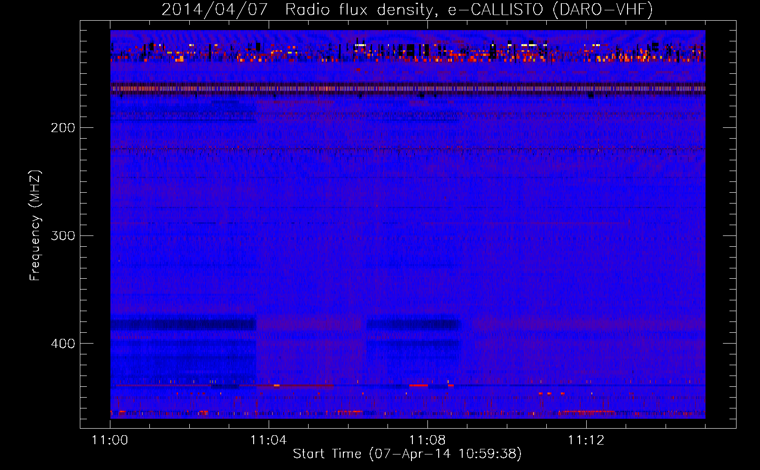Click the 'Start Time (07-Apr-14 10:59:38)' label
The height and width of the screenshot is (470, 760).
coord(407,454)
